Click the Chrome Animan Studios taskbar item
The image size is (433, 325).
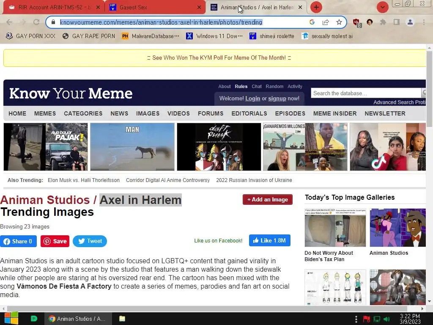[78, 319]
